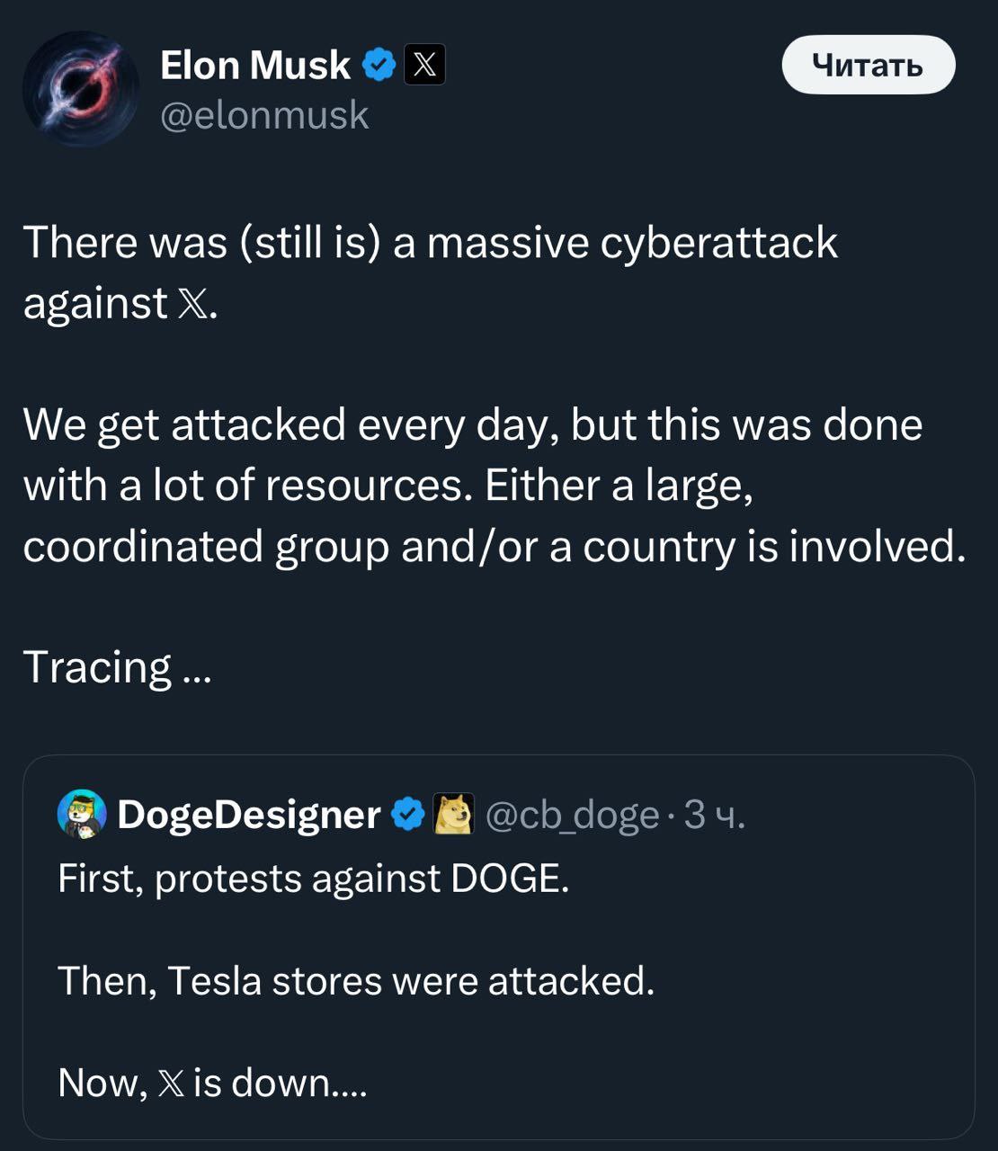
Task: Open the DogeDesigner avatar in quoted post
Action: (x=82, y=815)
